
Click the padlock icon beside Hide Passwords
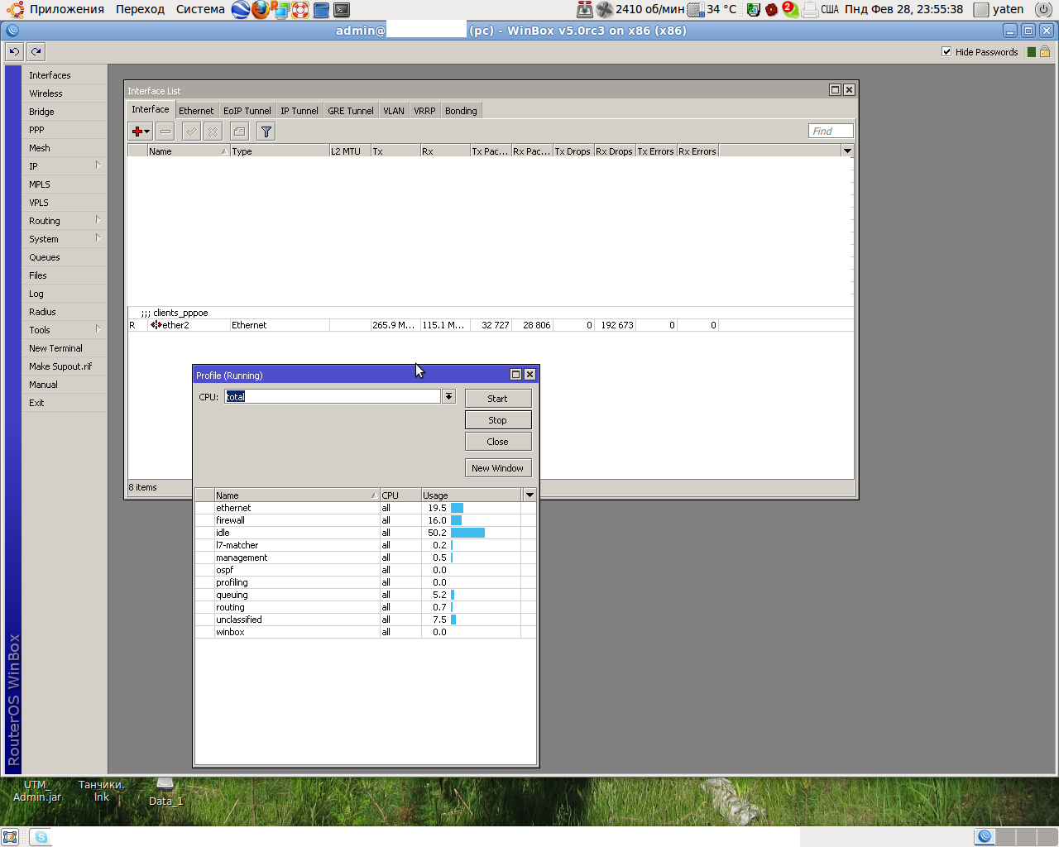[x=1045, y=51]
